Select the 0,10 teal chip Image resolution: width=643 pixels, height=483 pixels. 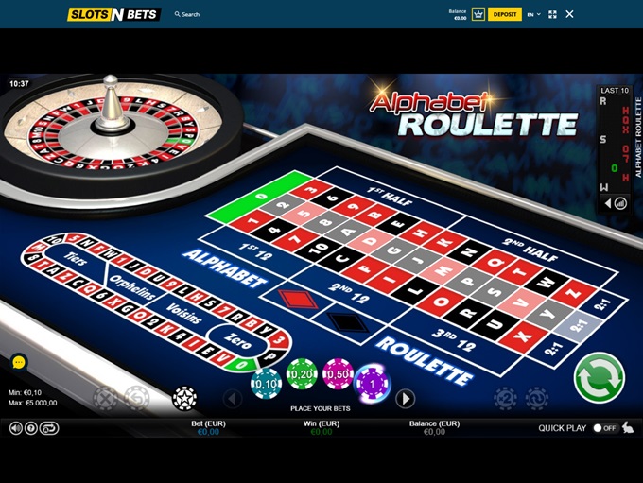coord(266,384)
